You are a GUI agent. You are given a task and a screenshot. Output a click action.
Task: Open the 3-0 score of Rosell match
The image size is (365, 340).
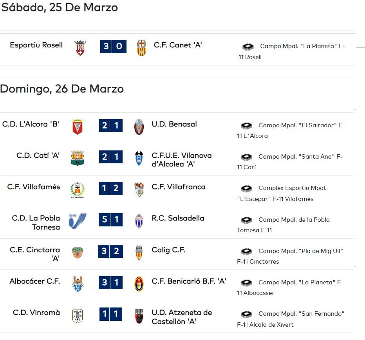click(x=113, y=46)
